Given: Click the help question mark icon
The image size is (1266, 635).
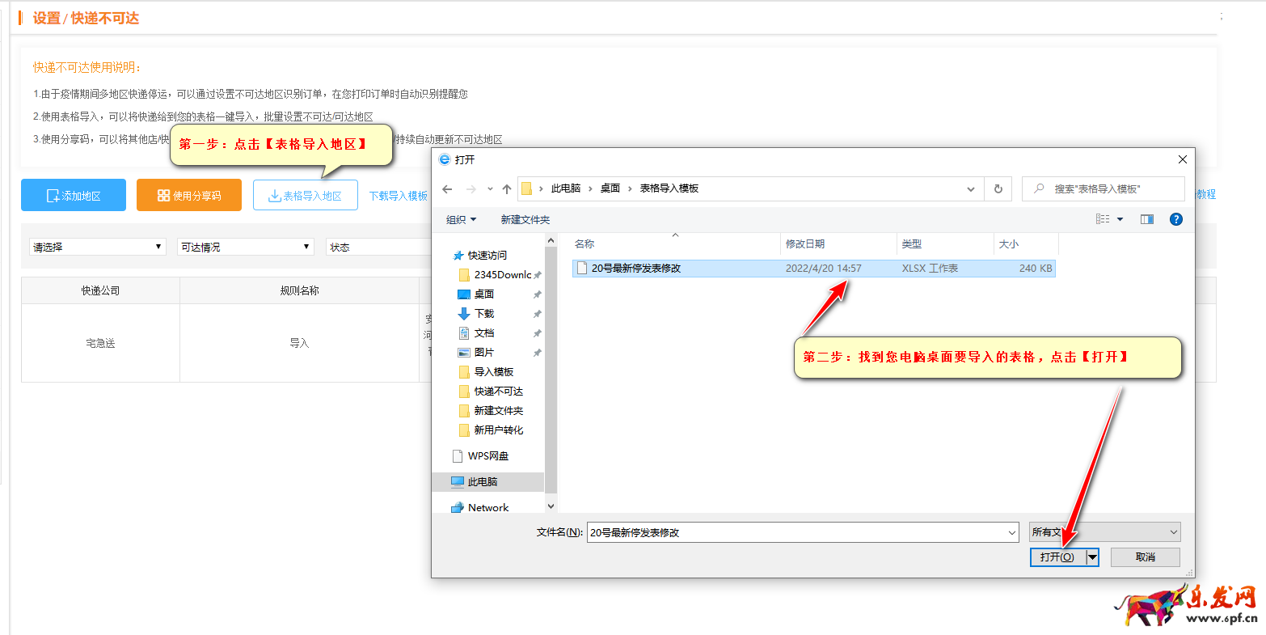Looking at the screenshot, I should [1176, 219].
